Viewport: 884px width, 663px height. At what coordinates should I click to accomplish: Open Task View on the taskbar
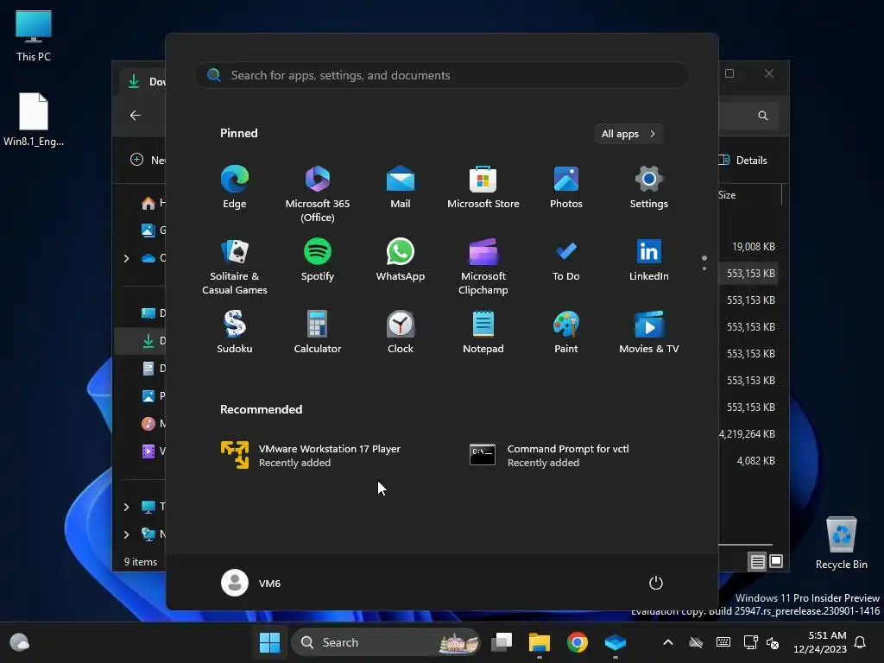[502, 642]
